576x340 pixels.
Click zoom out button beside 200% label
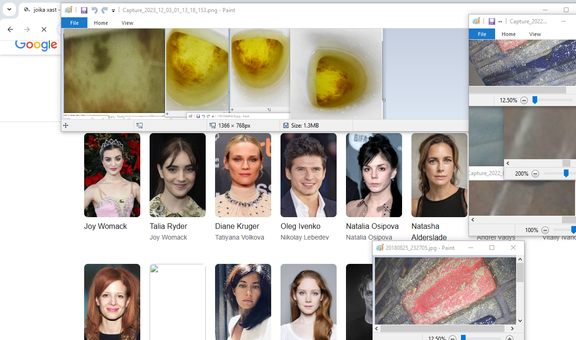click(535, 174)
